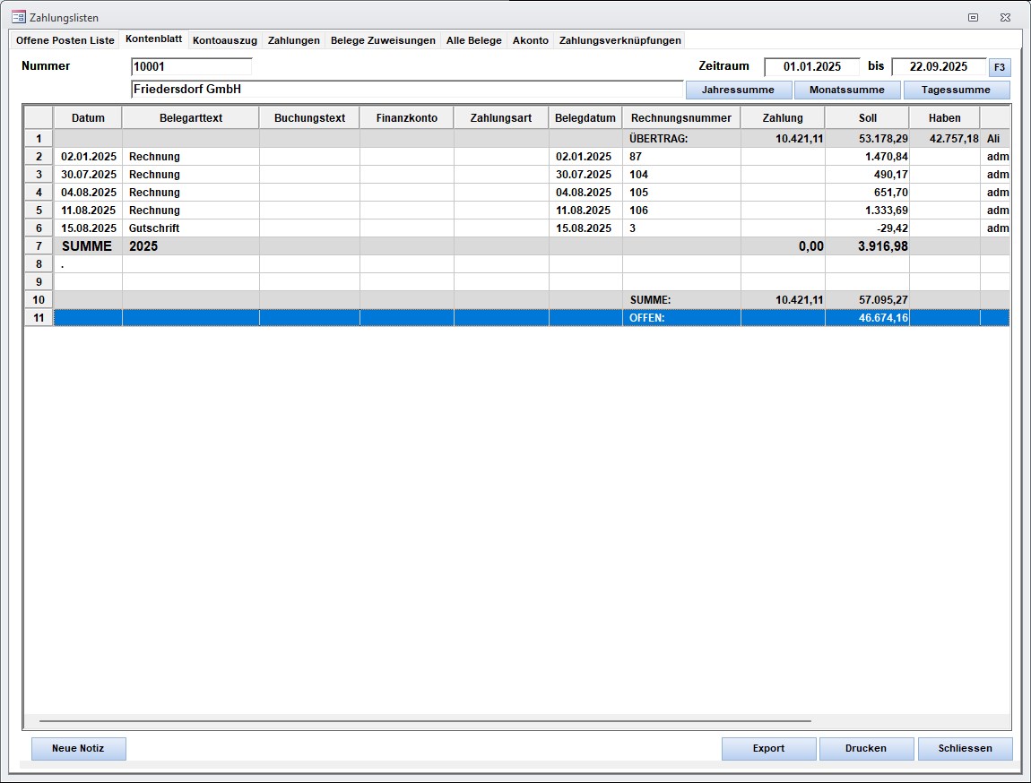The image size is (1031, 783).
Task: Click the horizontal scrollbar under the table
Action: tap(425, 720)
